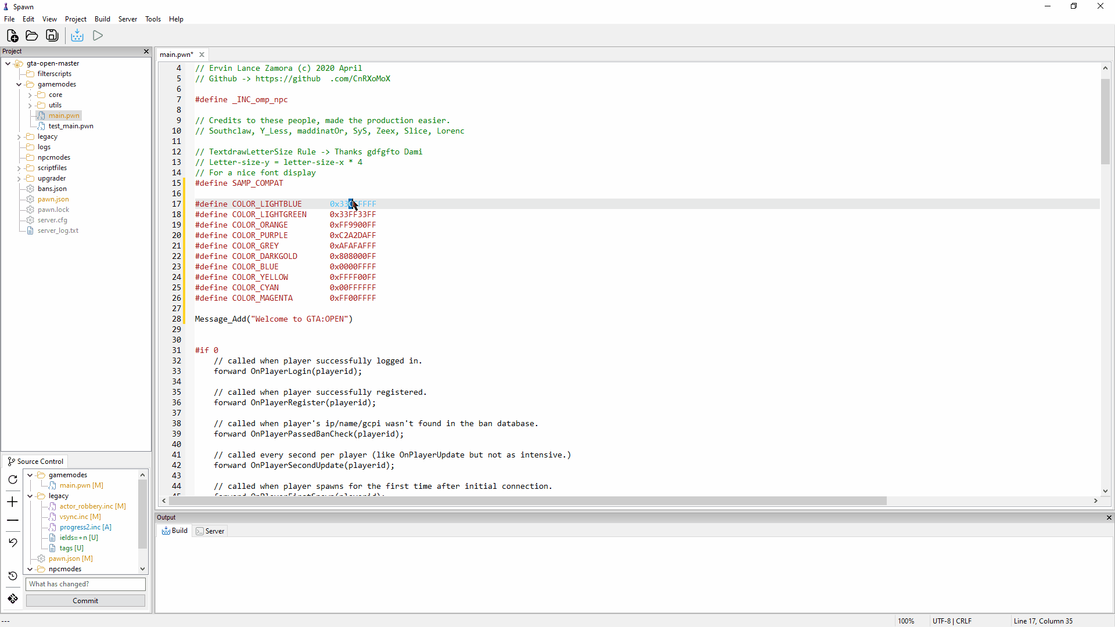This screenshot has width=1115, height=627.
Task: Select bans.json file icon in project tree
Action: click(30, 189)
